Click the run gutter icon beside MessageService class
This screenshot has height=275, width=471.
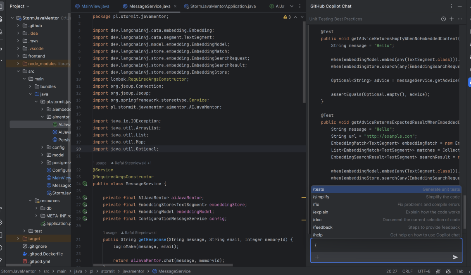(x=85, y=184)
